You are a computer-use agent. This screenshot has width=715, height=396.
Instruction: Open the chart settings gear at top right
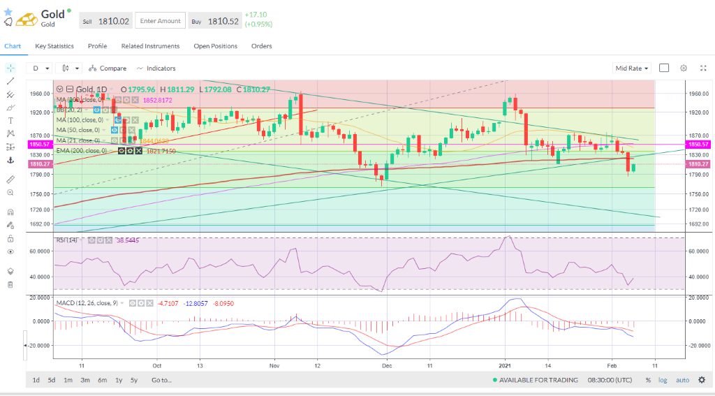(x=683, y=68)
